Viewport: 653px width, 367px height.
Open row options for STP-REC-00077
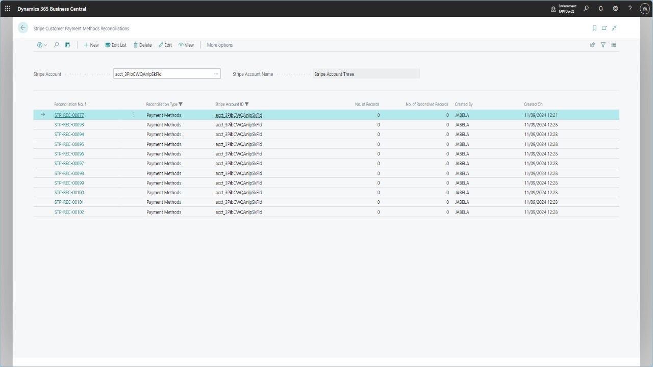pos(133,115)
